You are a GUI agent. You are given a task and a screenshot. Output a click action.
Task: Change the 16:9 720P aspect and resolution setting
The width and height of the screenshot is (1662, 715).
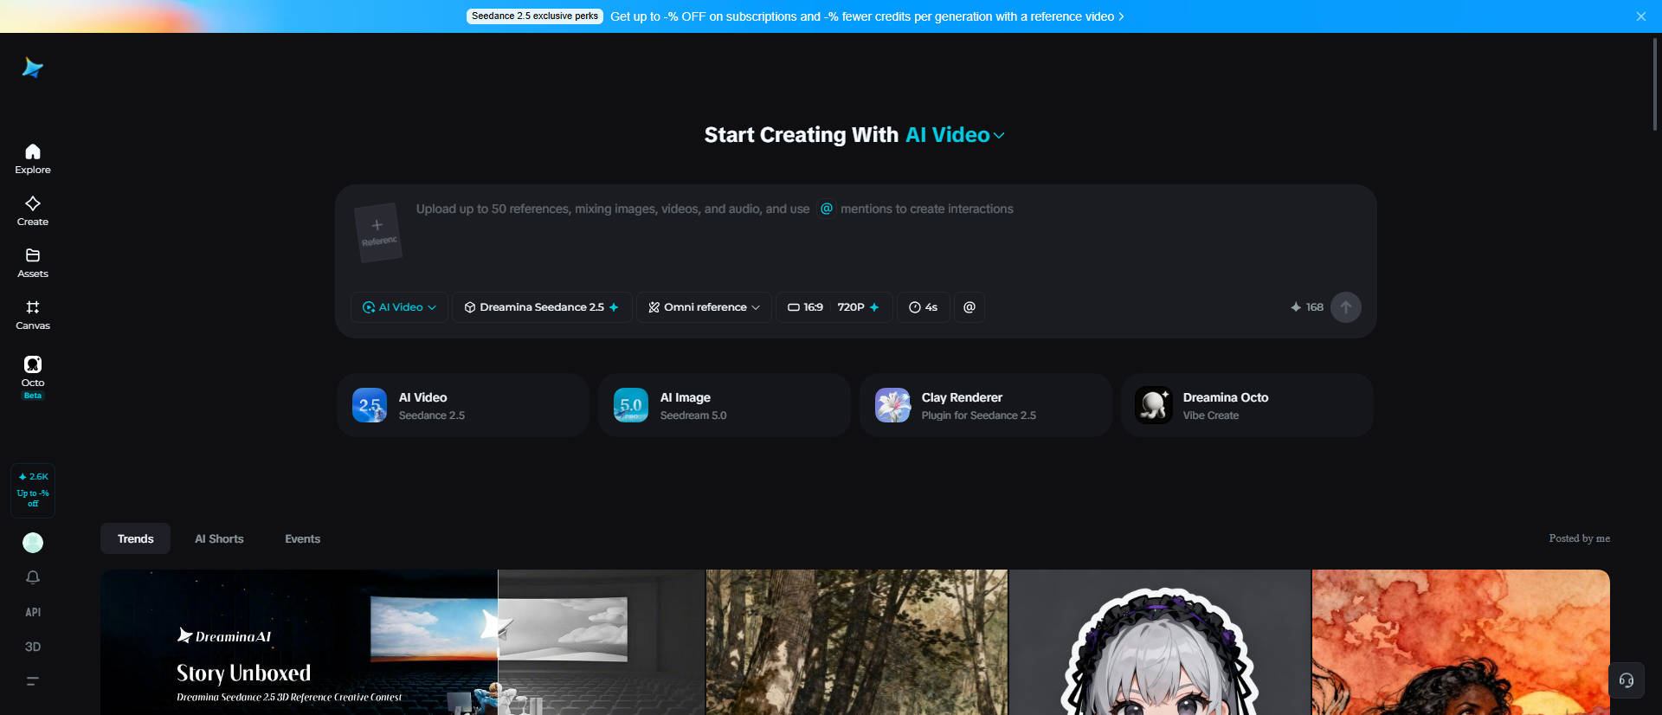(x=834, y=307)
